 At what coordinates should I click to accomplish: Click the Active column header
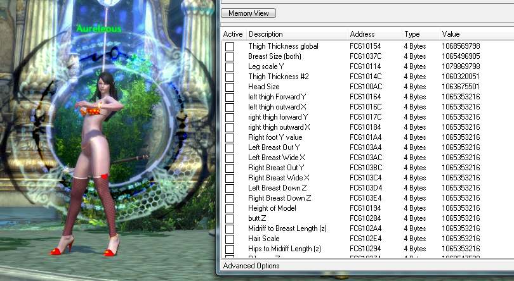point(233,34)
